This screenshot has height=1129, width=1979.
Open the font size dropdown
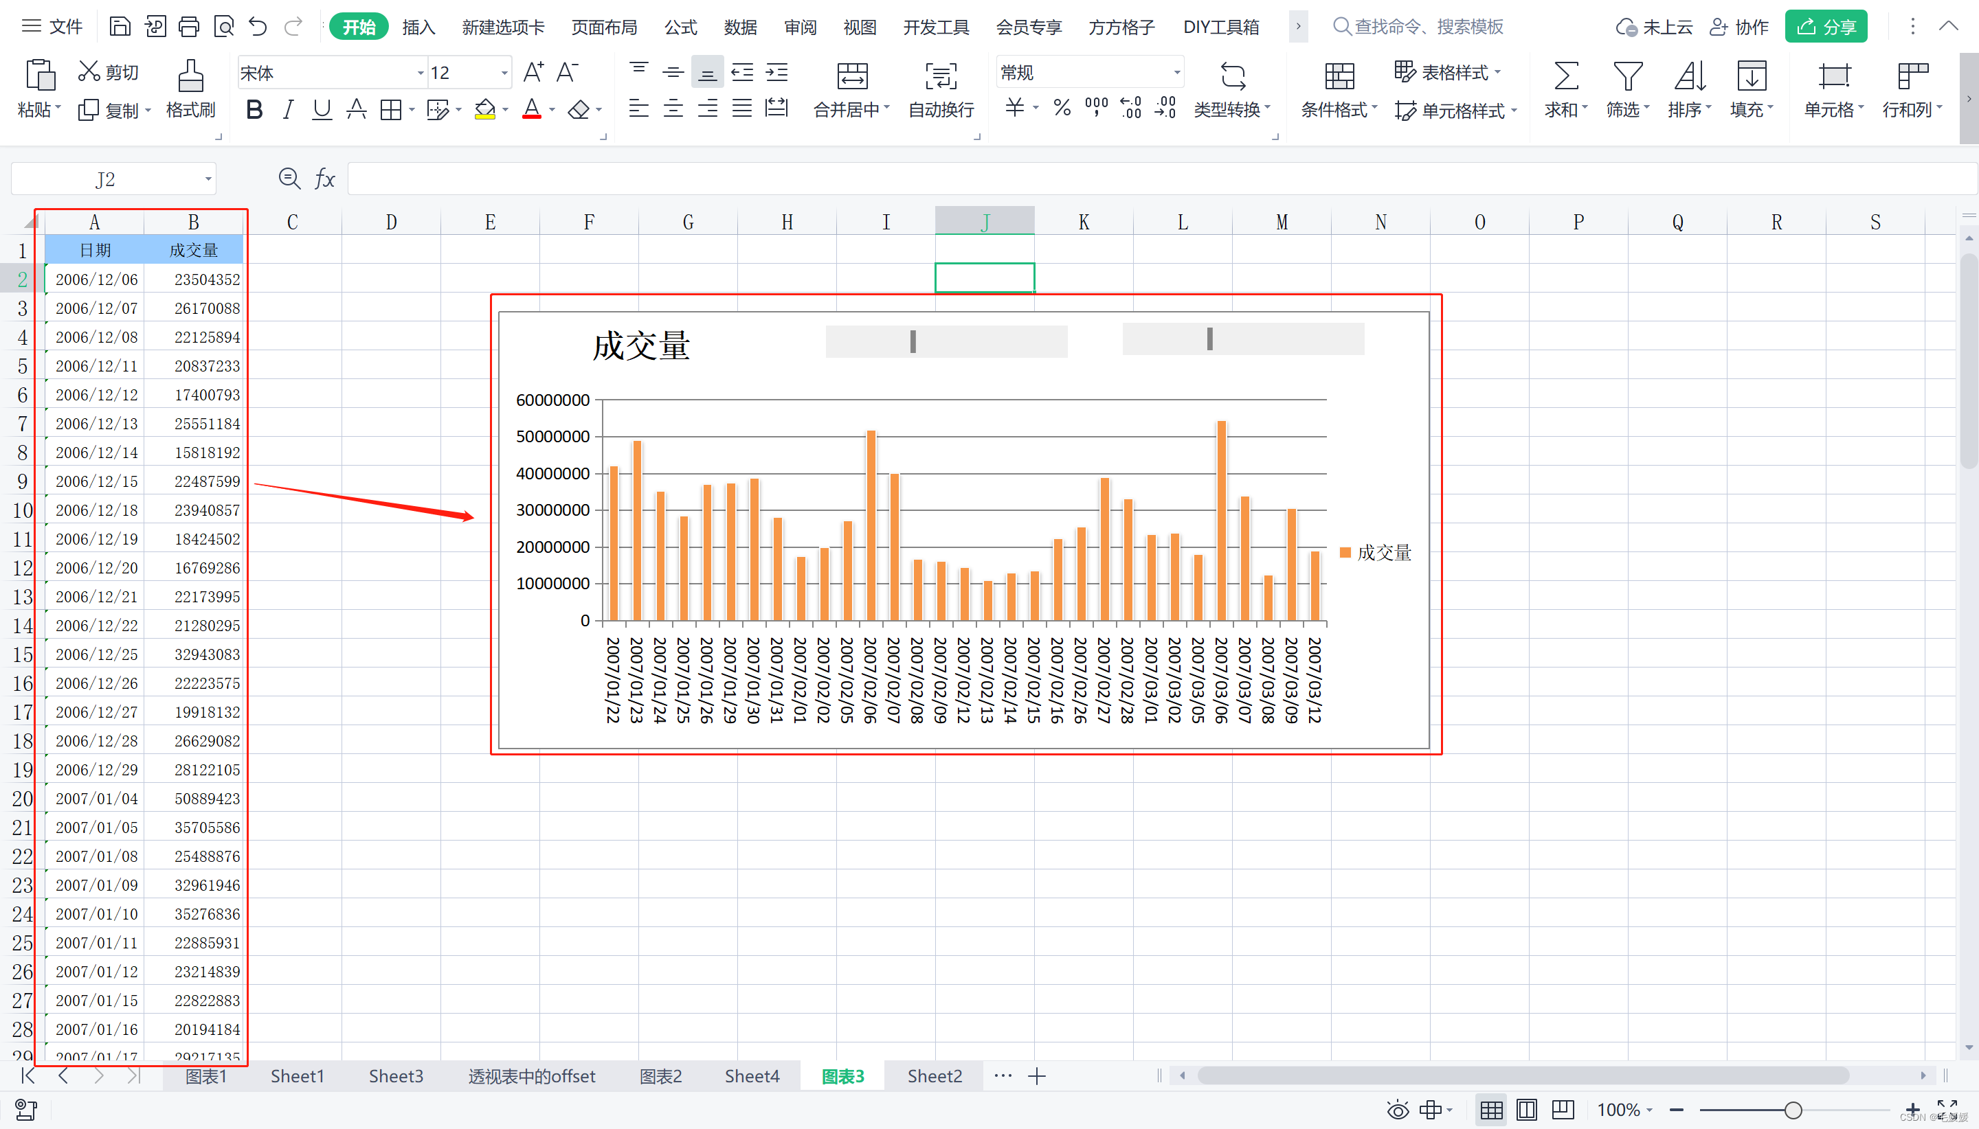pyautogui.click(x=504, y=73)
